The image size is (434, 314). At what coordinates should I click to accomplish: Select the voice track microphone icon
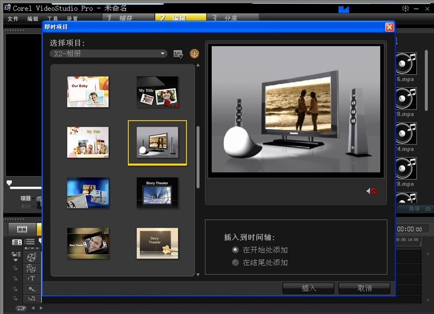(32, 289)
